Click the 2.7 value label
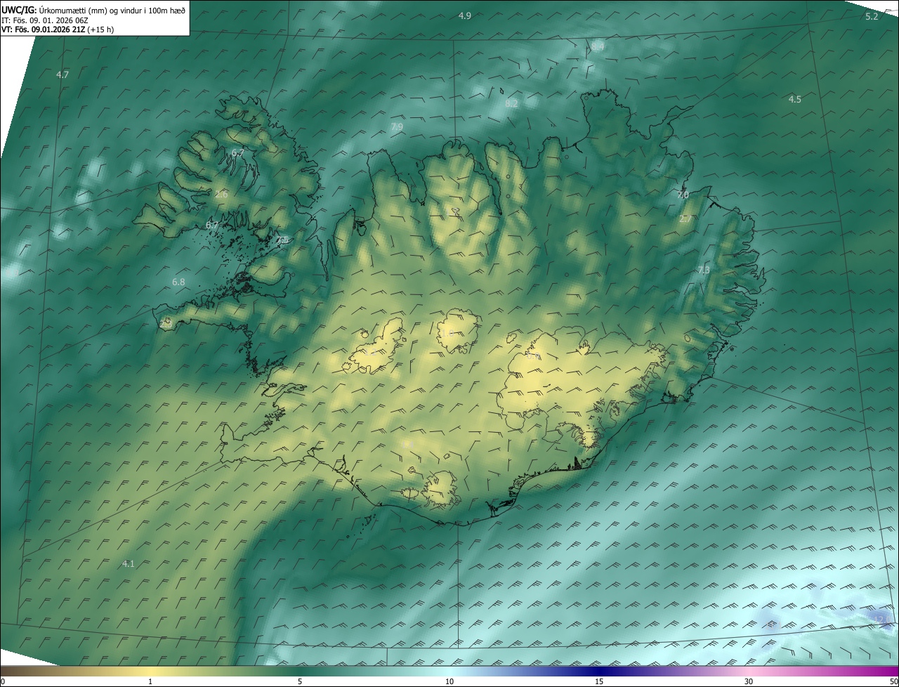 pos(685,218)
